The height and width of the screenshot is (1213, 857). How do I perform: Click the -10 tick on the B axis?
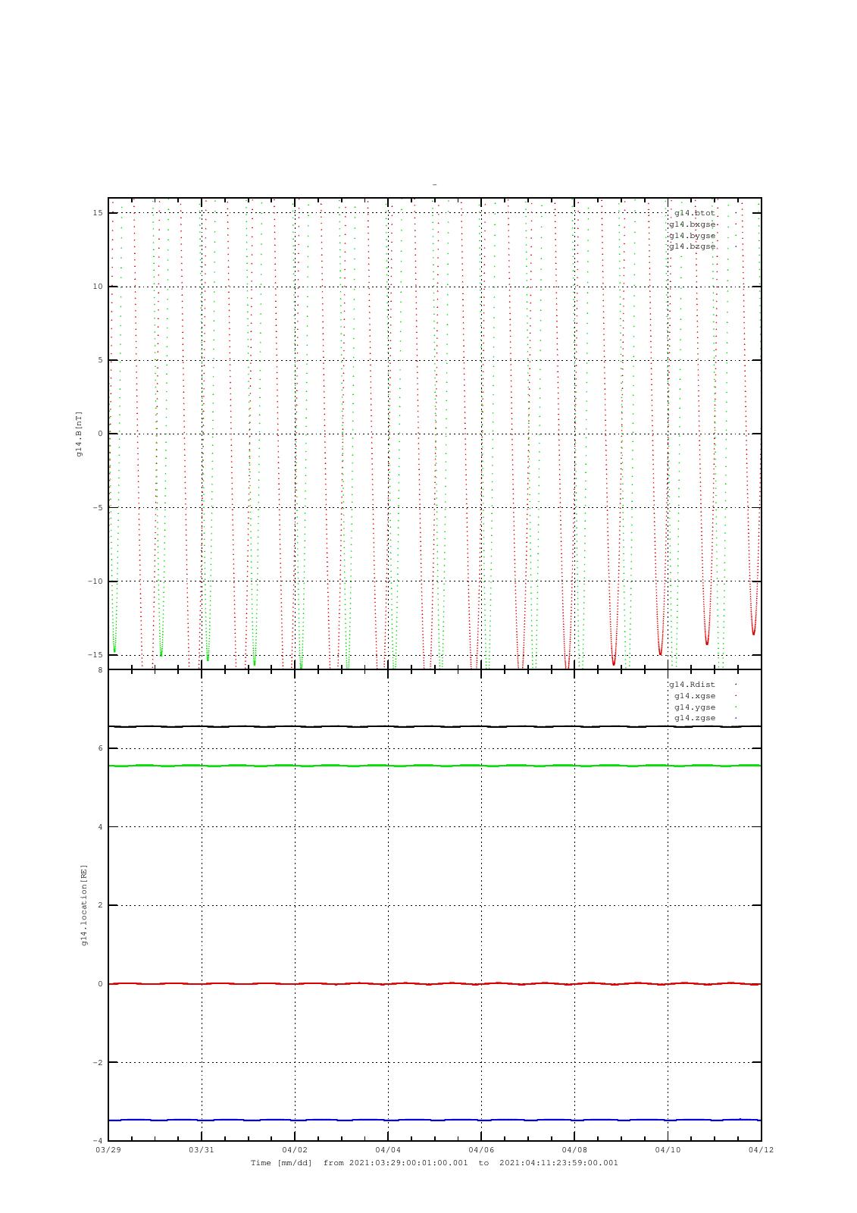95,581
